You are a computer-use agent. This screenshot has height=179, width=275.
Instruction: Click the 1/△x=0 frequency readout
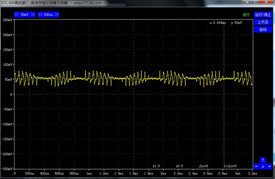(230, 166)
